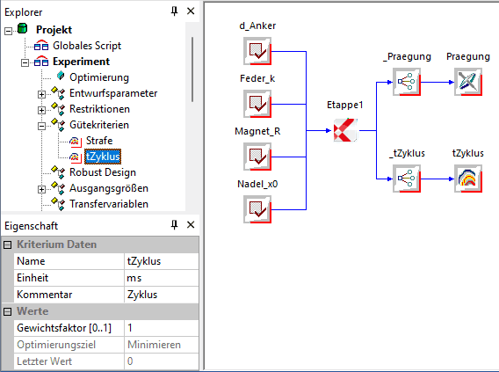Click the Explorer tree vertical scrollbar
Viewport: 499px width, 372px height.
point(192,69)
